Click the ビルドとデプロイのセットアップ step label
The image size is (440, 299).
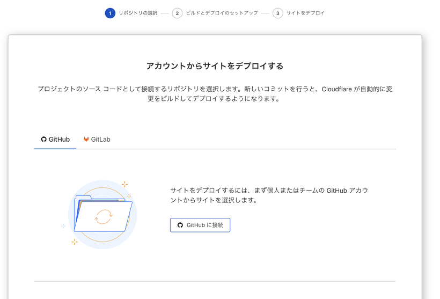click(x=222, y=13)
